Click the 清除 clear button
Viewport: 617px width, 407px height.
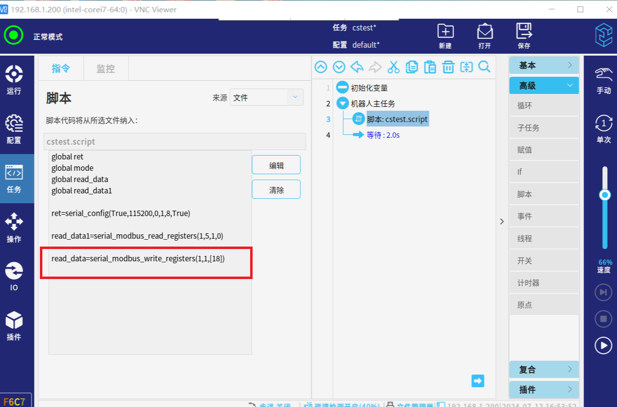276,190
